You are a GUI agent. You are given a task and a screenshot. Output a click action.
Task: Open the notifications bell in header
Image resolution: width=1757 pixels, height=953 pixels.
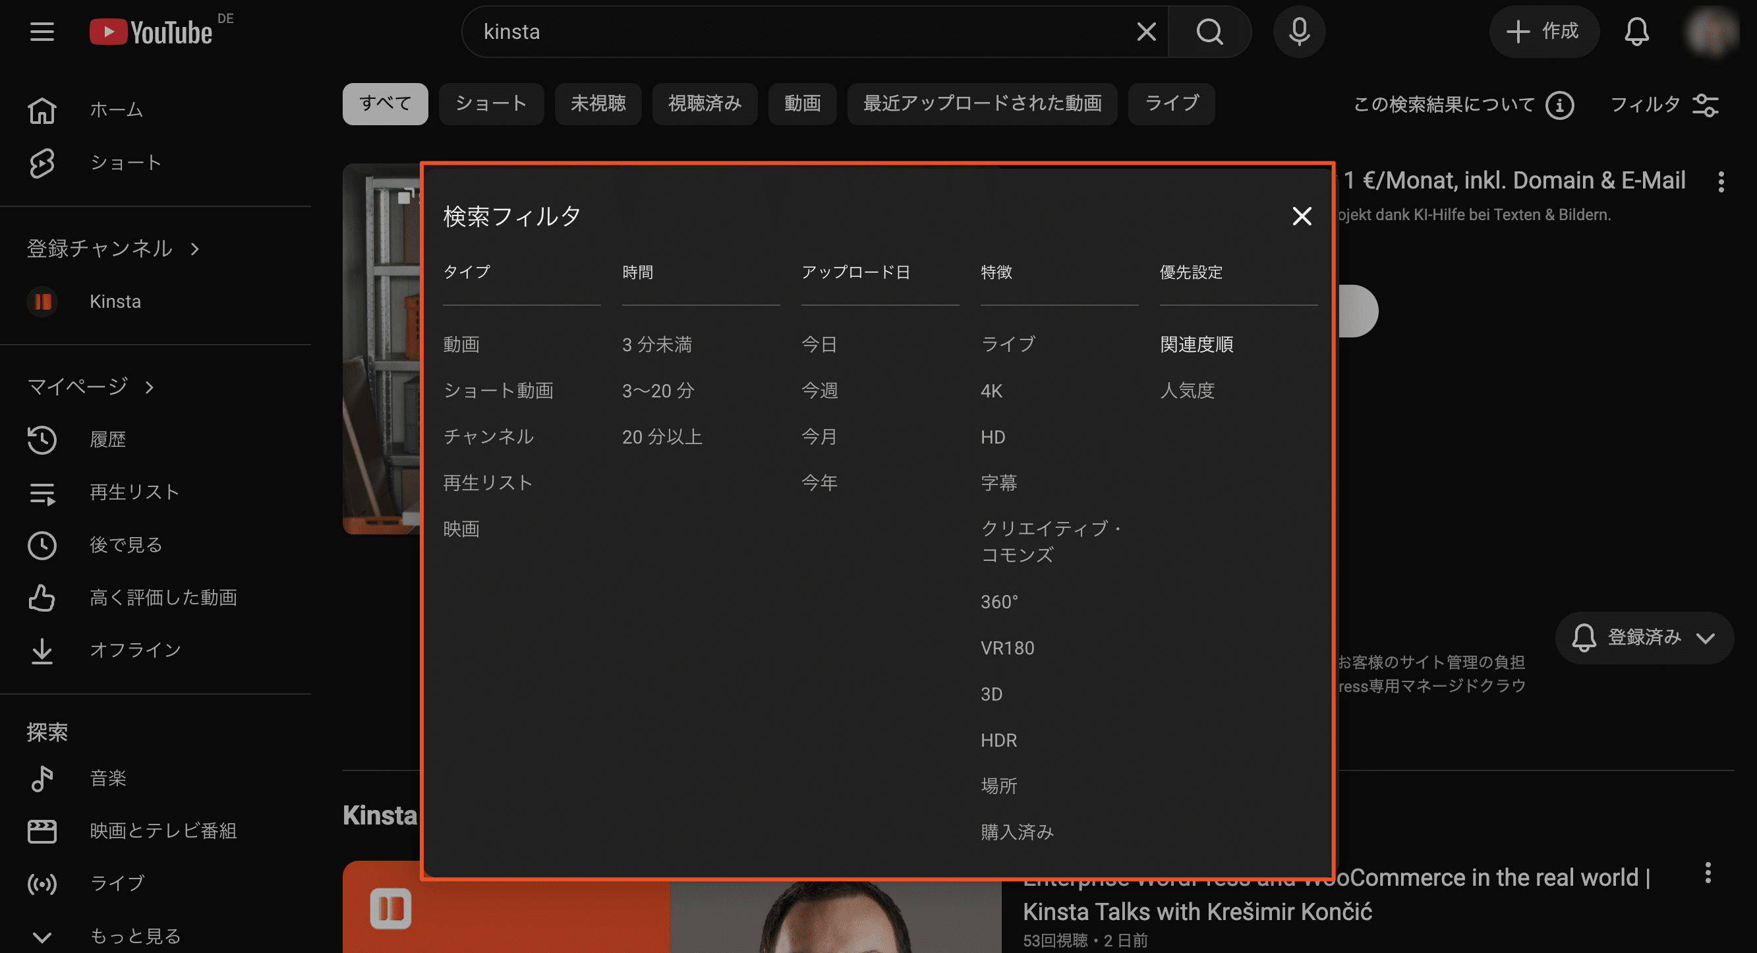tap(1636, 32)
